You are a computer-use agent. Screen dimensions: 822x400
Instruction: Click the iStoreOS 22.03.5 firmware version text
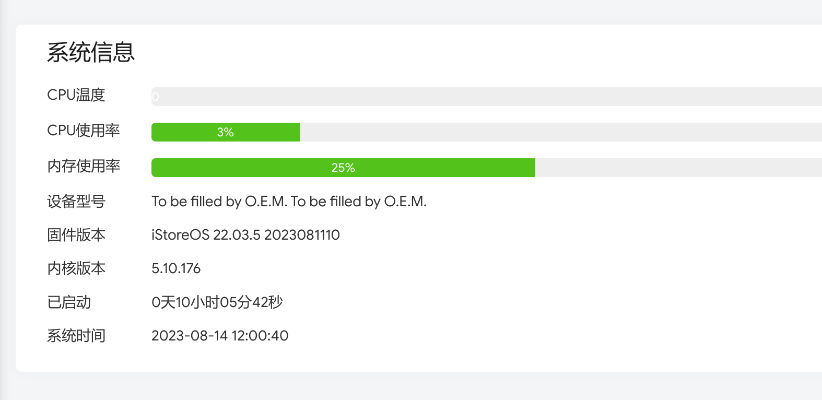tap(245, 235)
